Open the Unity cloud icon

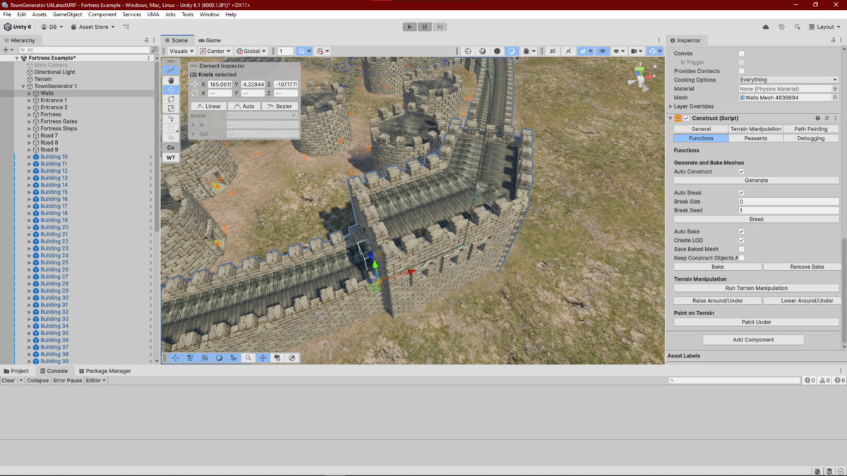coord(766,27)
